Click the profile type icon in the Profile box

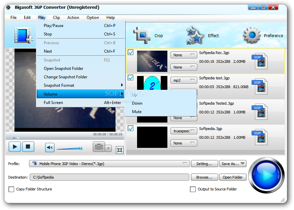point(35,163)
